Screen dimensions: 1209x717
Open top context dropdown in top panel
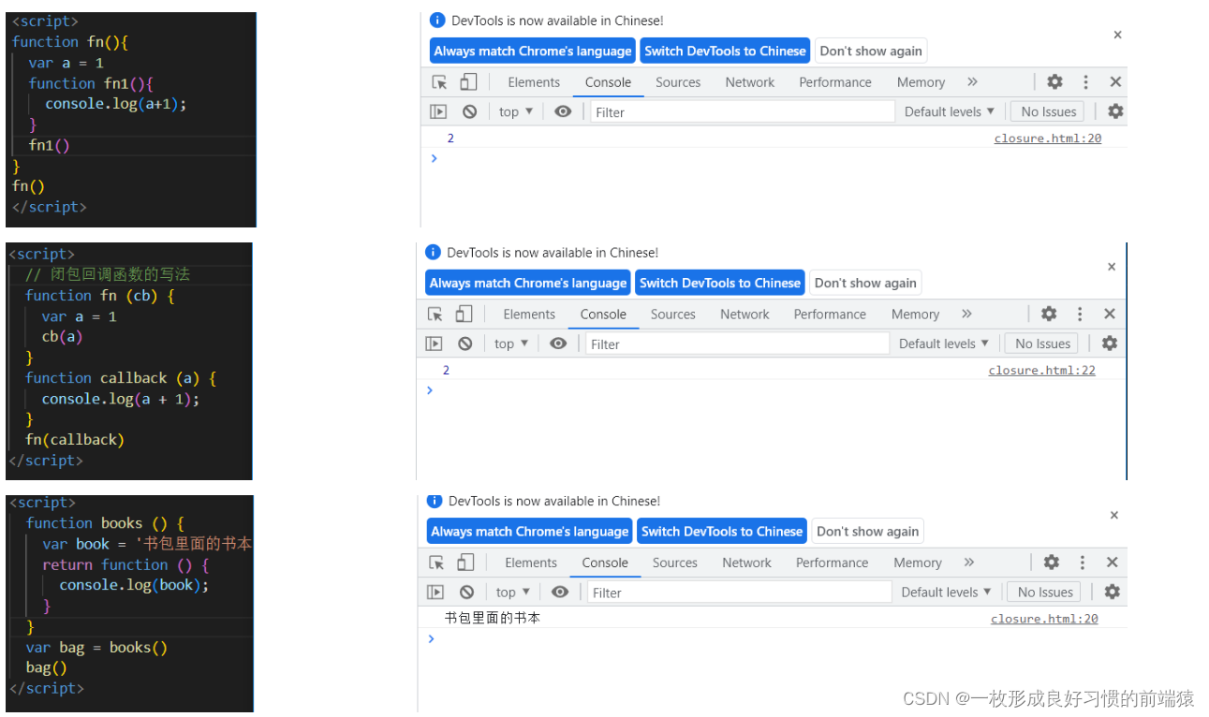(516, 111)
